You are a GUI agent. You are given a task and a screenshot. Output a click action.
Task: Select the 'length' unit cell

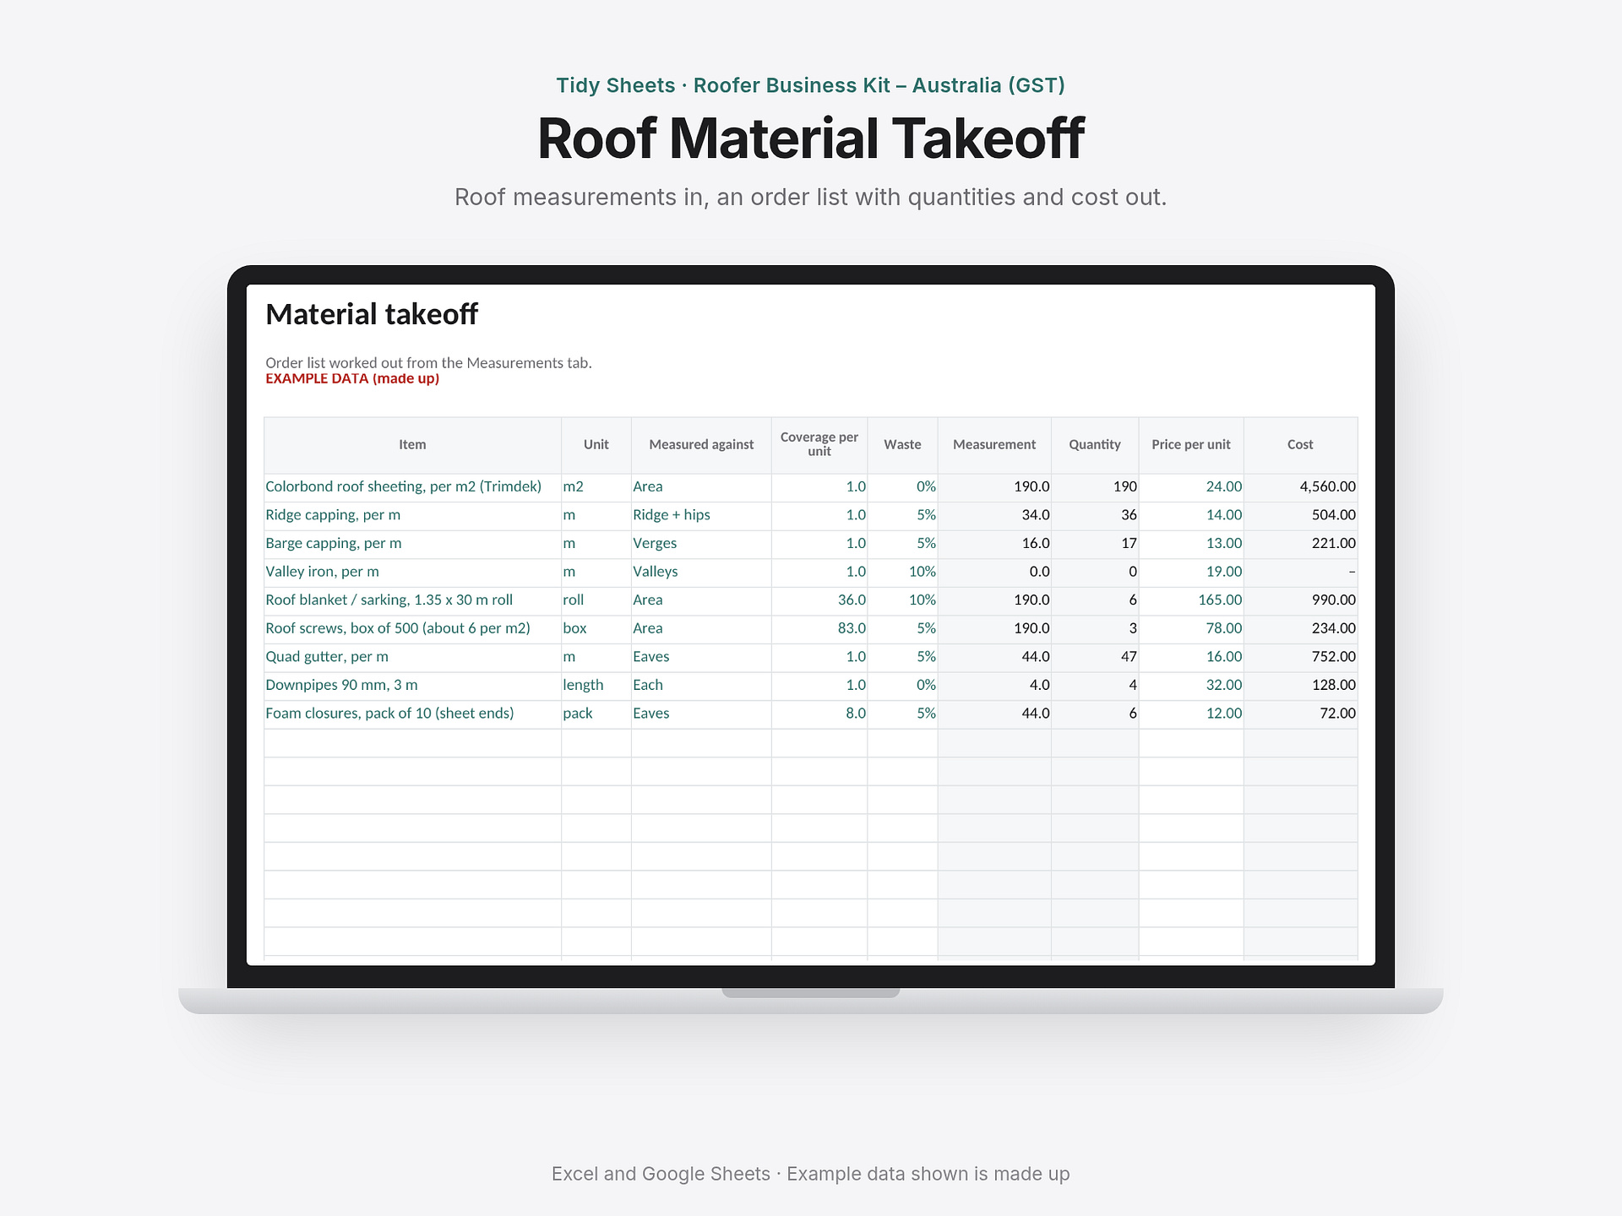tap(596, 686)
